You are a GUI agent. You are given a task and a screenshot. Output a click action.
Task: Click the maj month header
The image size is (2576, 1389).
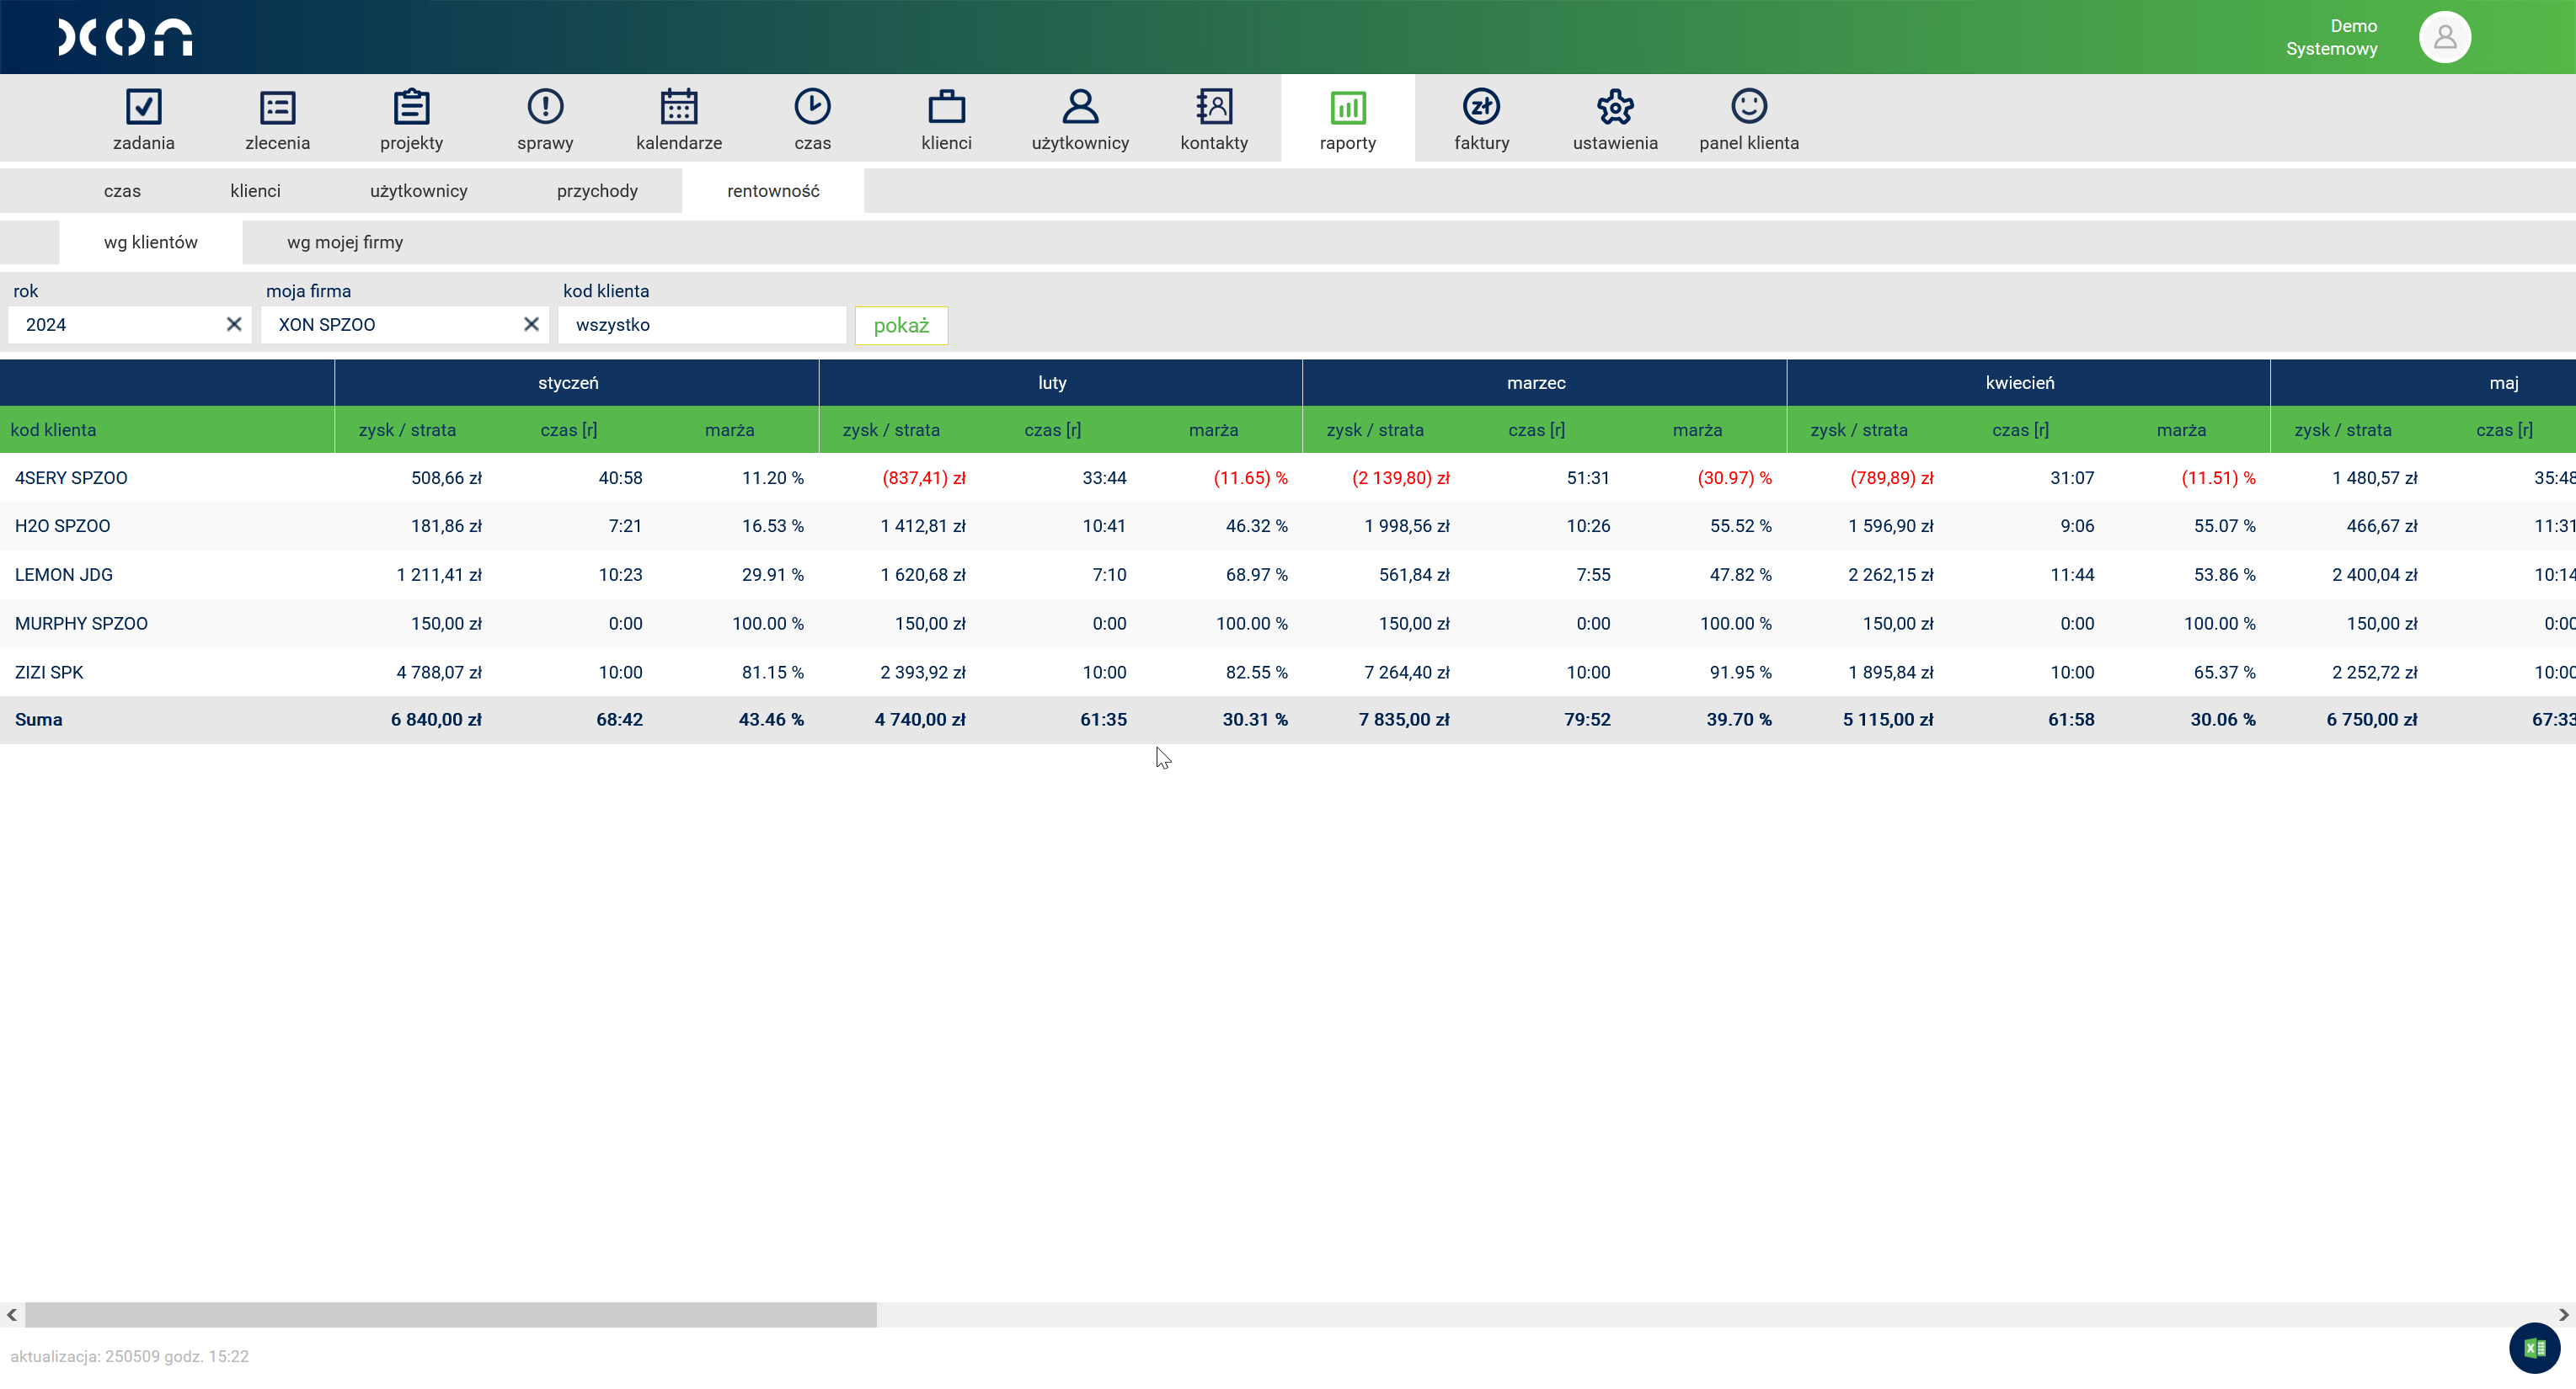click(2504, 383)
